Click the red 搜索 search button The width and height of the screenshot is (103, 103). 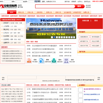pyautogui.click(x=79, y=6)
